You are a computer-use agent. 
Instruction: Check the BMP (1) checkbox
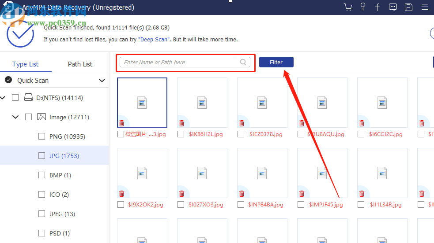[x=42, y=175]
